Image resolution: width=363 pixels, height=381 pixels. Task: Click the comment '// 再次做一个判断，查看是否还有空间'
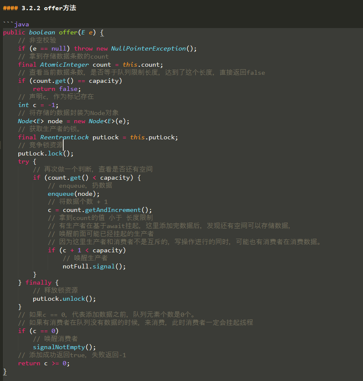pyautogui.click(x=93, y=169)
